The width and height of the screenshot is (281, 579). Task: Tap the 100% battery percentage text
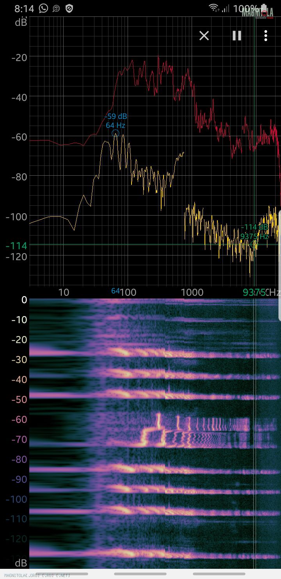[246, 8]
